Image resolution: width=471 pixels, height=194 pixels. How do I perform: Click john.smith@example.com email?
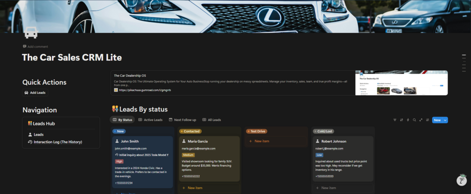tap(131, 149)
